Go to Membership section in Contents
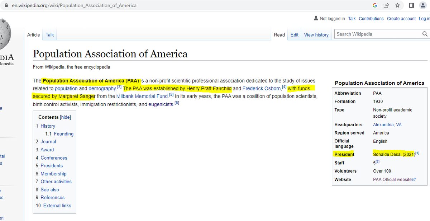The height and width of the screenshot is (221, 430). [53, 174]
